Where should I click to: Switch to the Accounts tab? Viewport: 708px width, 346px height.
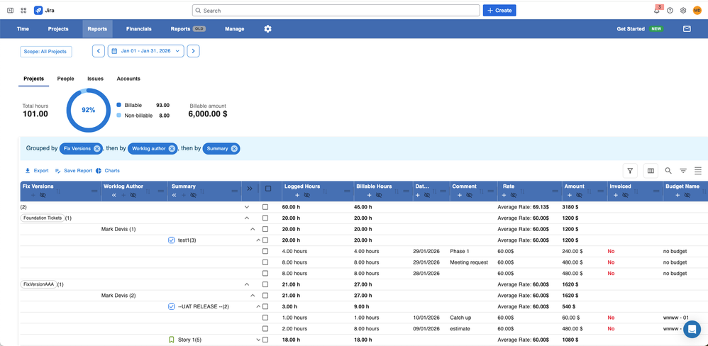pyautogui.click(x=128, y=79)
